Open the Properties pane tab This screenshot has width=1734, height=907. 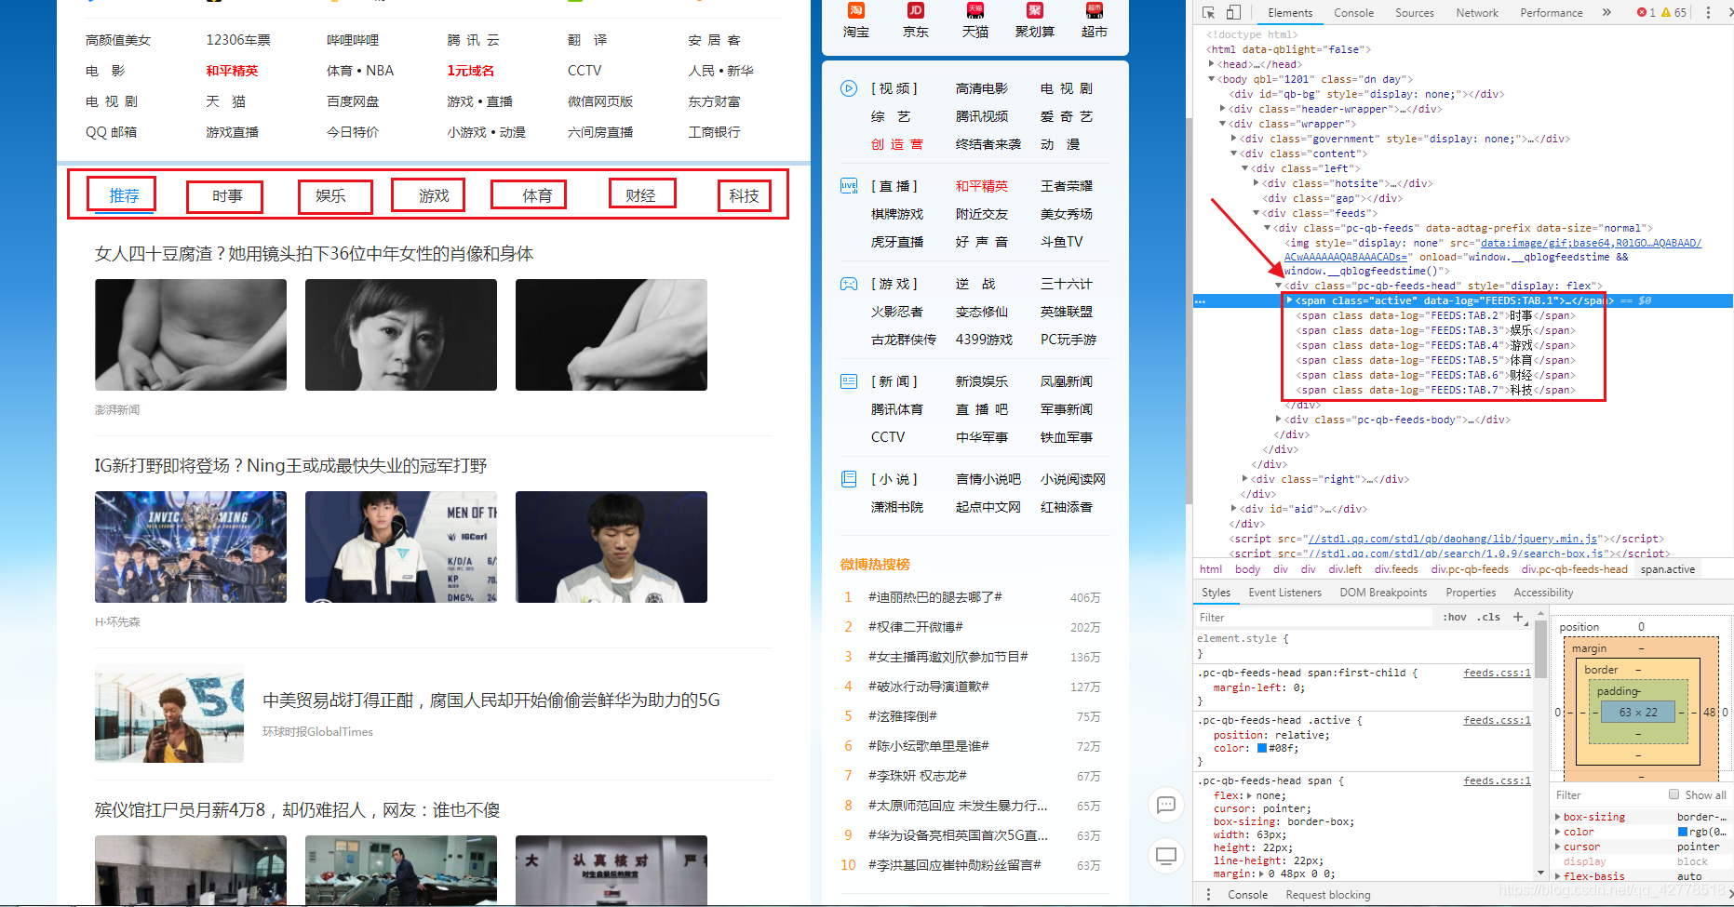coord(1471,593)
